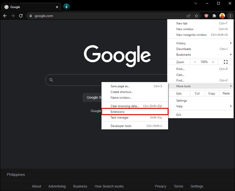
Task: Increase zoom with plus button
Action: pyautogui.click(x=213, y=62)
